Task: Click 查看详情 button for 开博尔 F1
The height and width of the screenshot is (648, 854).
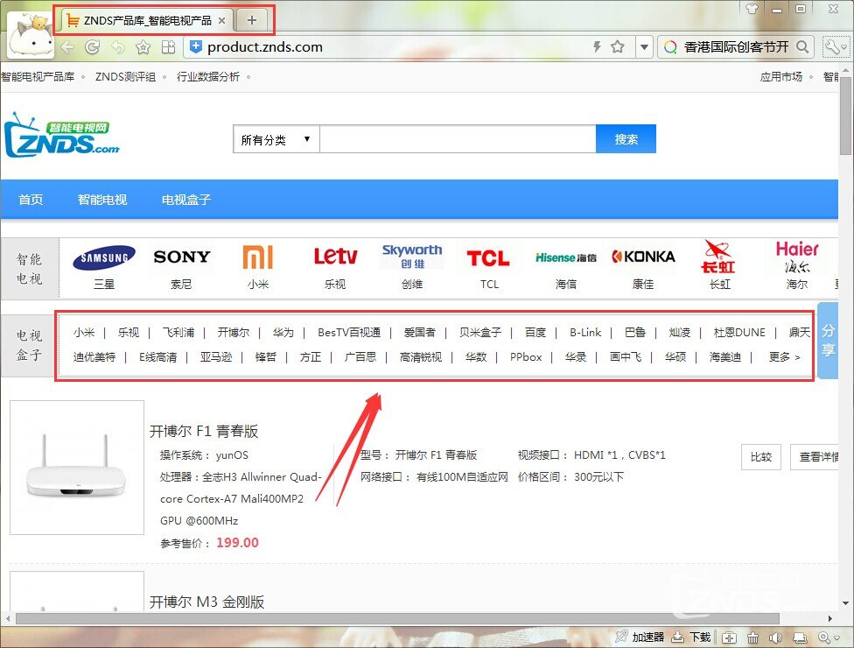Action: (815, 457)
